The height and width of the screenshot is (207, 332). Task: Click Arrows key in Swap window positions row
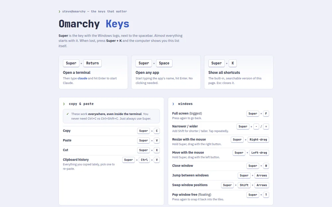pyautogui.click(x=262, y=185)
